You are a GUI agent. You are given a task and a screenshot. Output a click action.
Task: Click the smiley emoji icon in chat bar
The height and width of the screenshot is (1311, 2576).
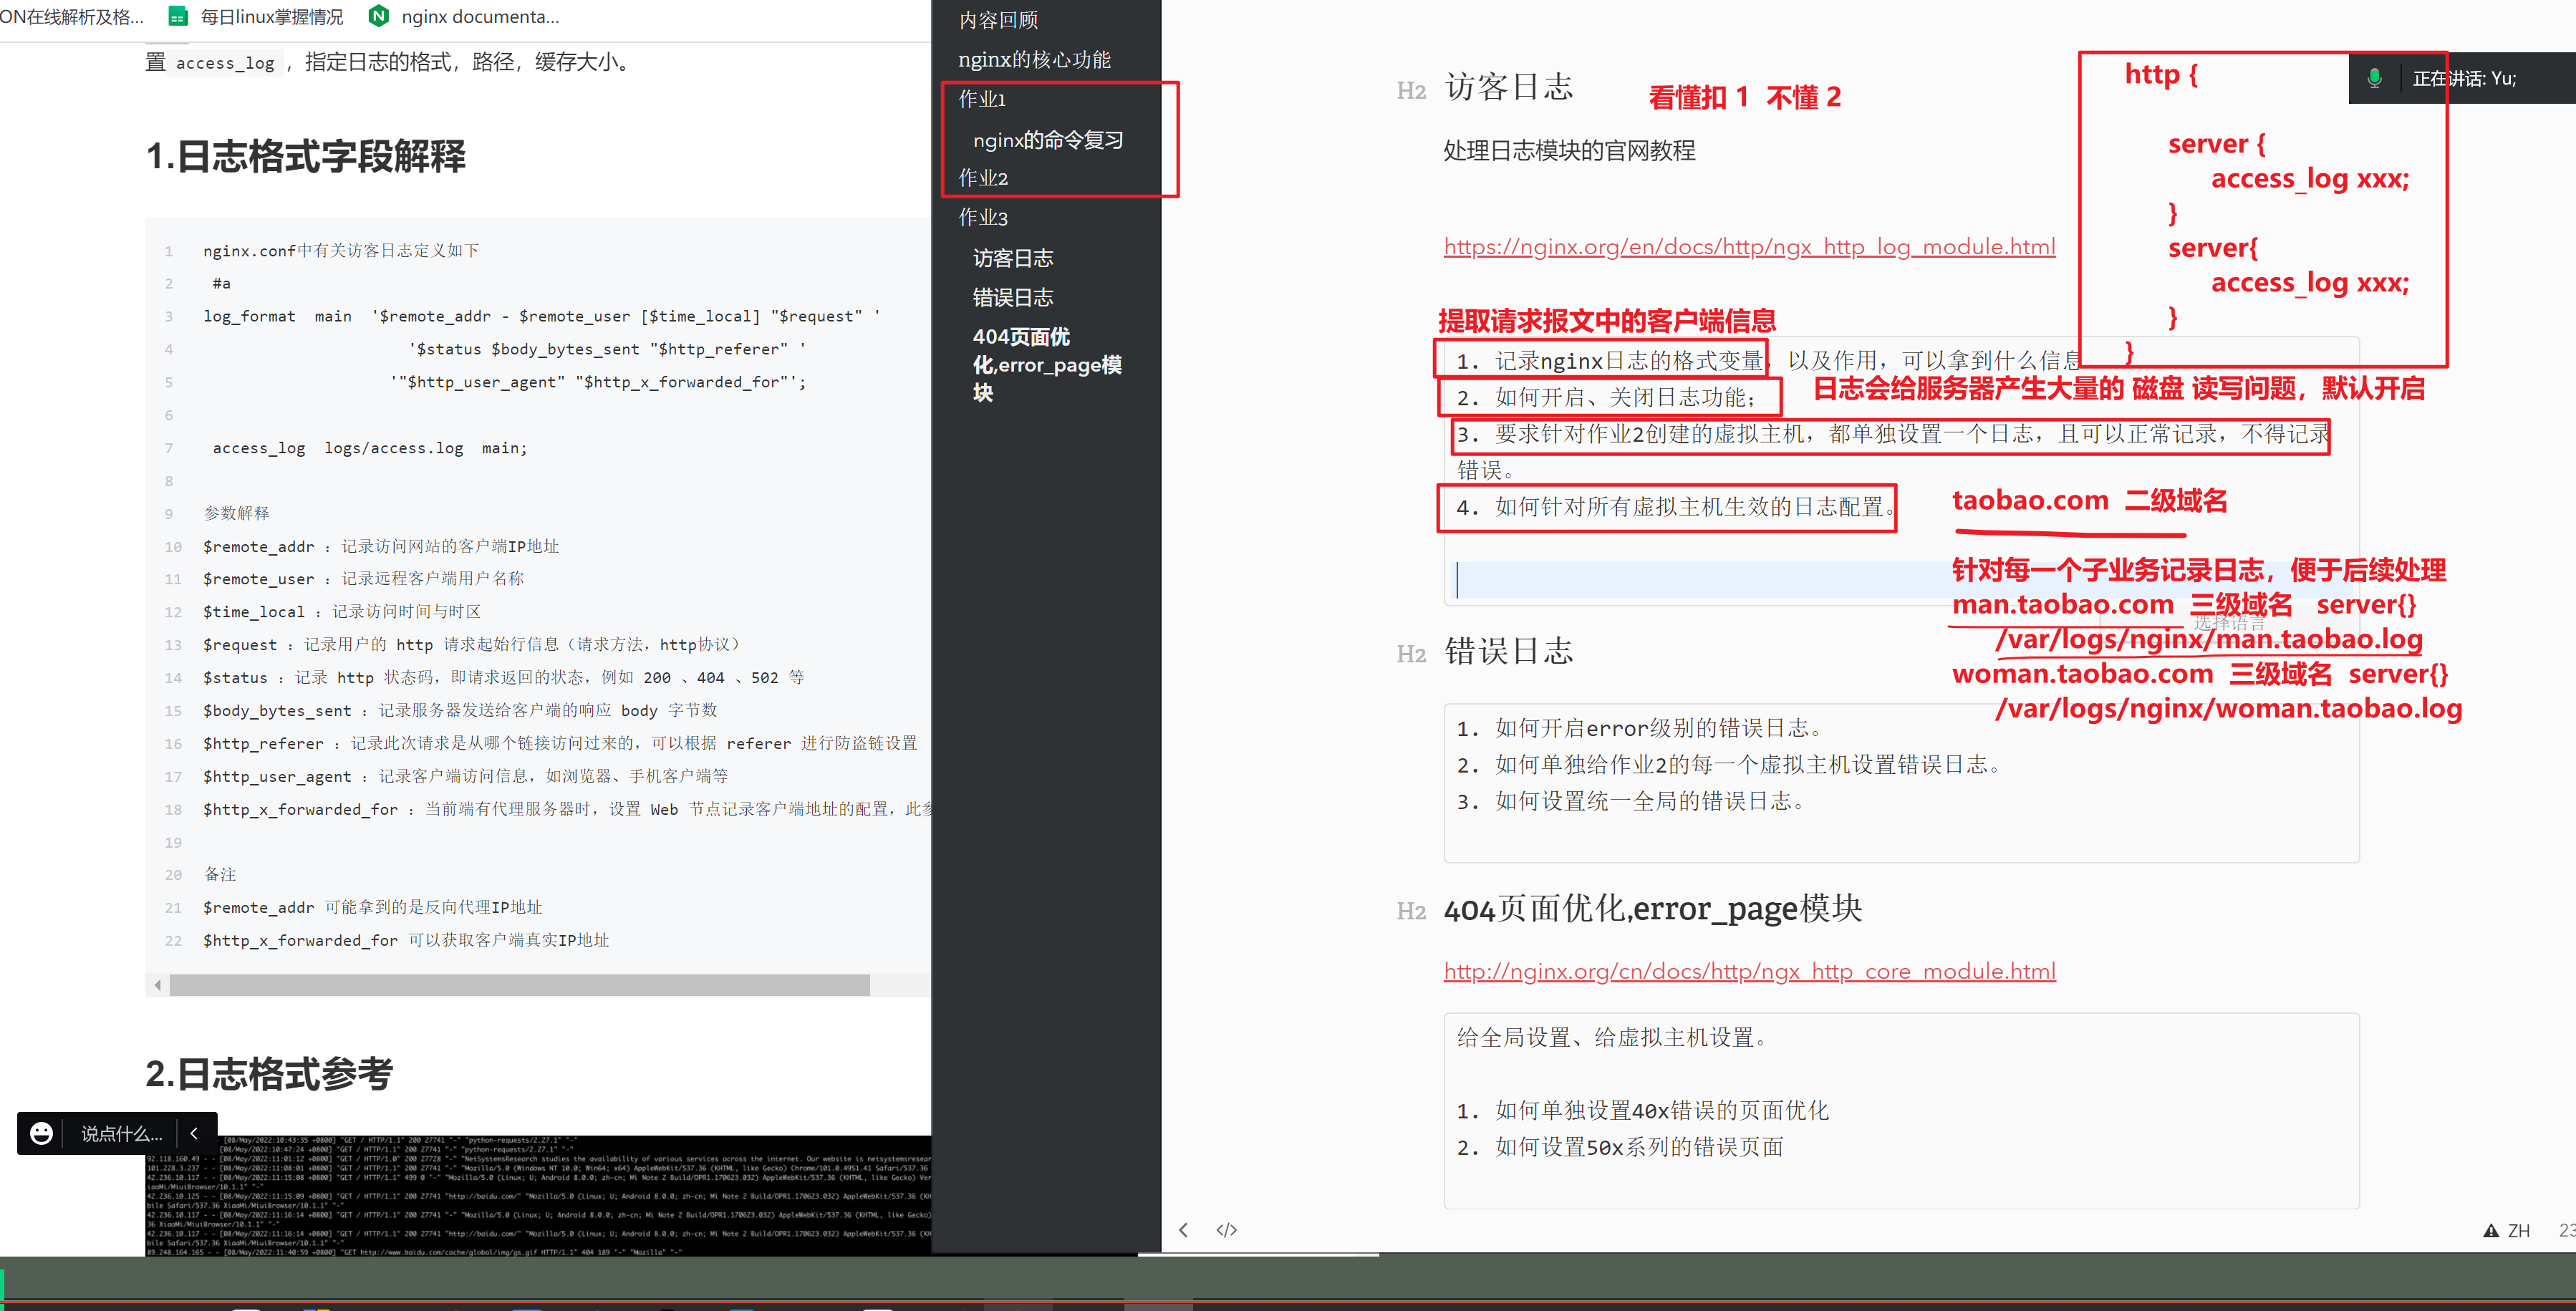[x=41, y=1133]
